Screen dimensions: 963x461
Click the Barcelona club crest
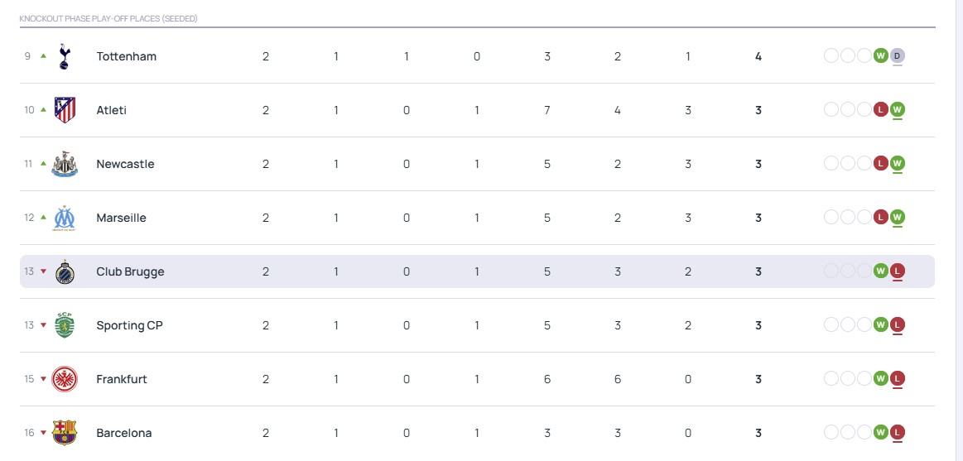(65, 433)
